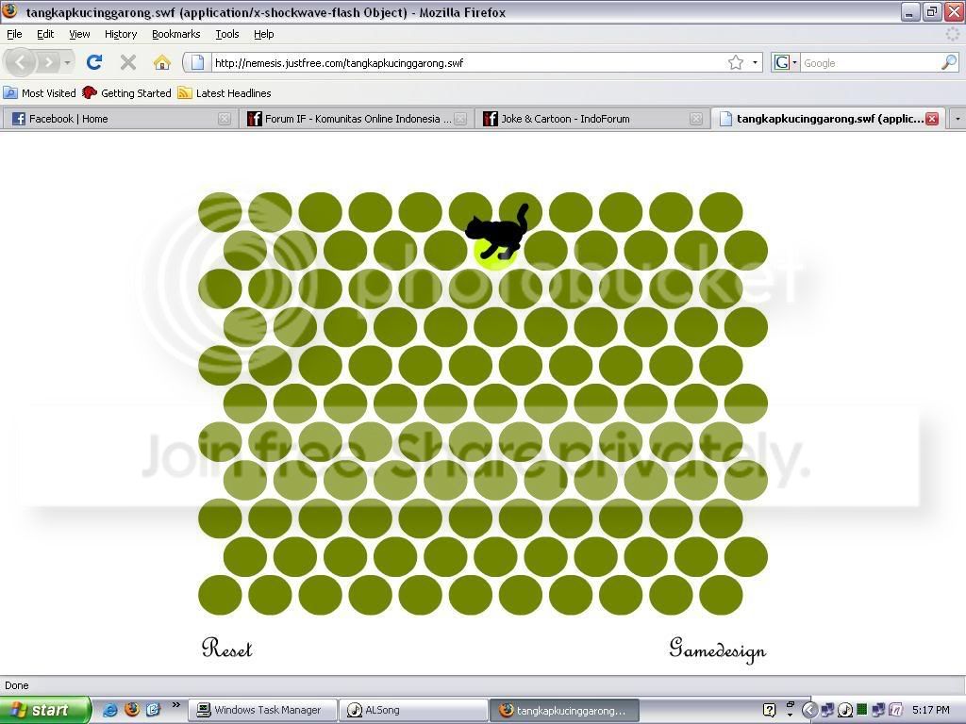The image size is (966, 724).
Task: Open Windows Task Manager from the taskbar
Action: point(263,710)
